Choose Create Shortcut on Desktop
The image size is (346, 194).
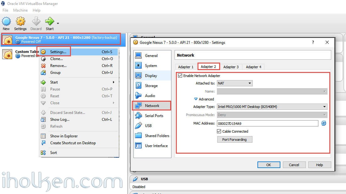point(79,143)
